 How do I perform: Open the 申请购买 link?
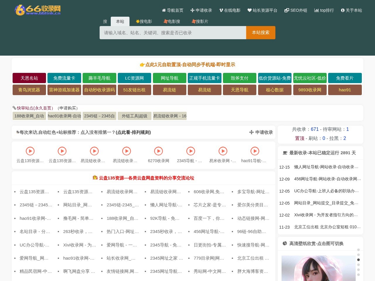(68, 108)
